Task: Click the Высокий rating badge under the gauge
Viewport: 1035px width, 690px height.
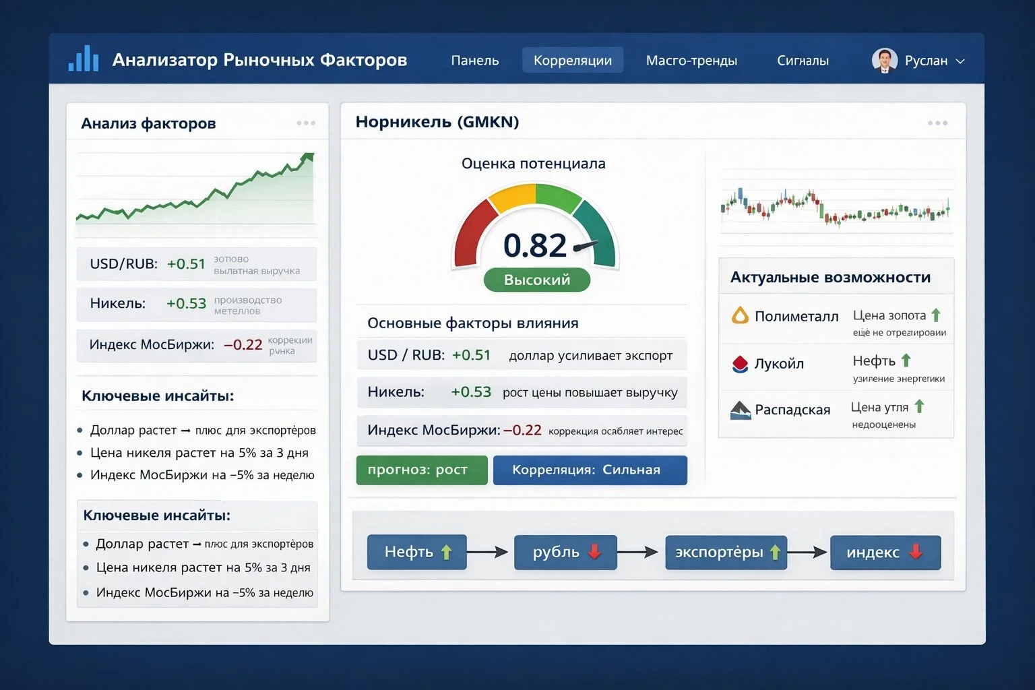Action: click(537, 280)
